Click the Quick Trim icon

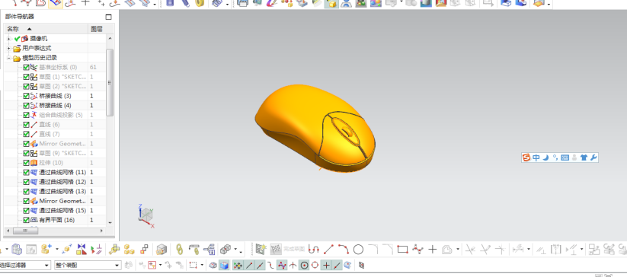click(x=470, y=250)
